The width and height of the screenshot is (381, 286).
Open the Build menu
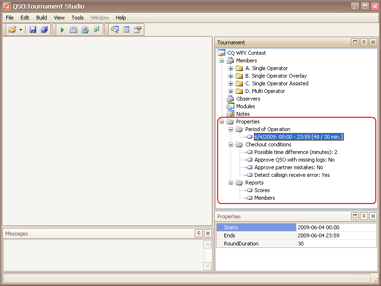(x=41, y=18)
